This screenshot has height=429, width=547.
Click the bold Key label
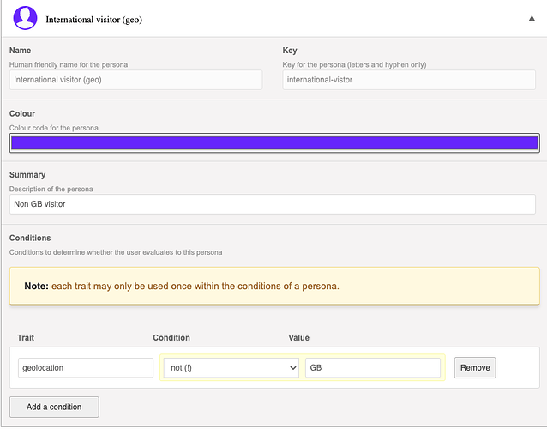click(x=291, y=51)
